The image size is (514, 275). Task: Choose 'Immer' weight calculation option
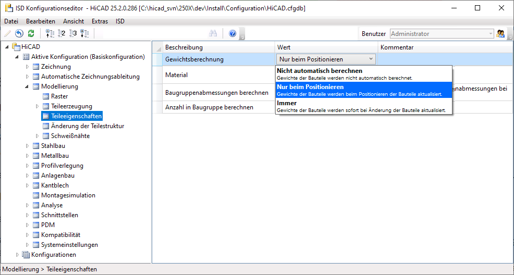tap(364, 106)
